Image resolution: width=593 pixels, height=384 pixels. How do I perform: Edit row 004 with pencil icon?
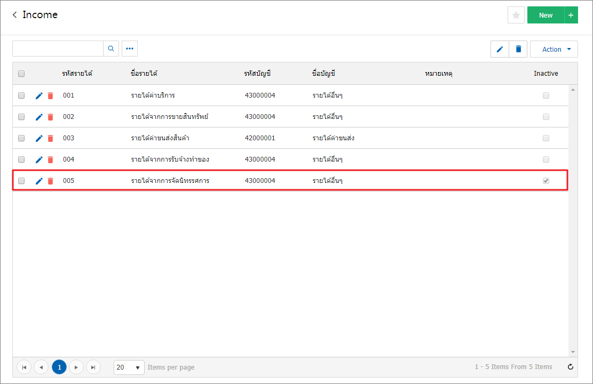pos(39,159)
